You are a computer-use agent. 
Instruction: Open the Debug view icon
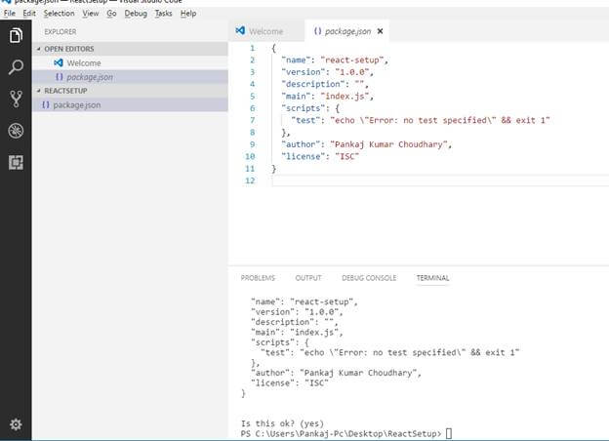[15, 131]
